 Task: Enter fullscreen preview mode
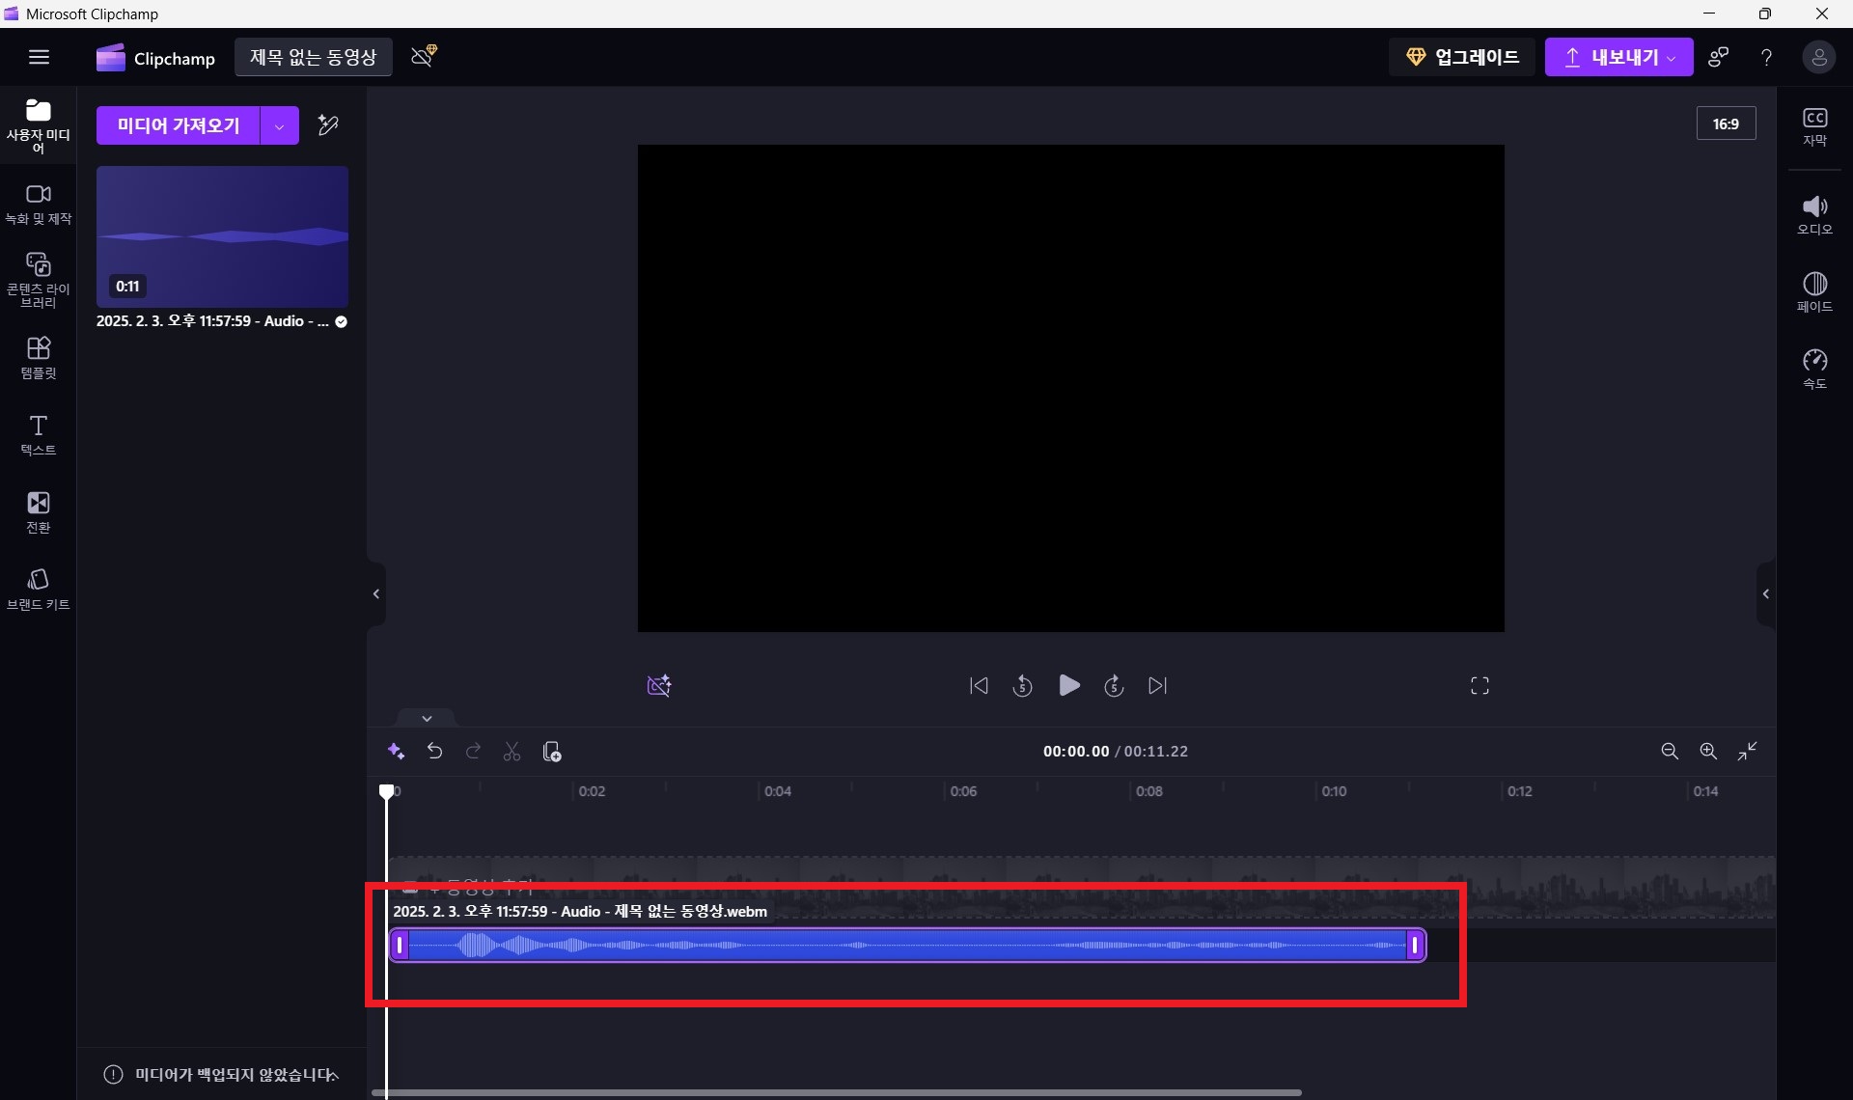click(x=1480, y=686)
